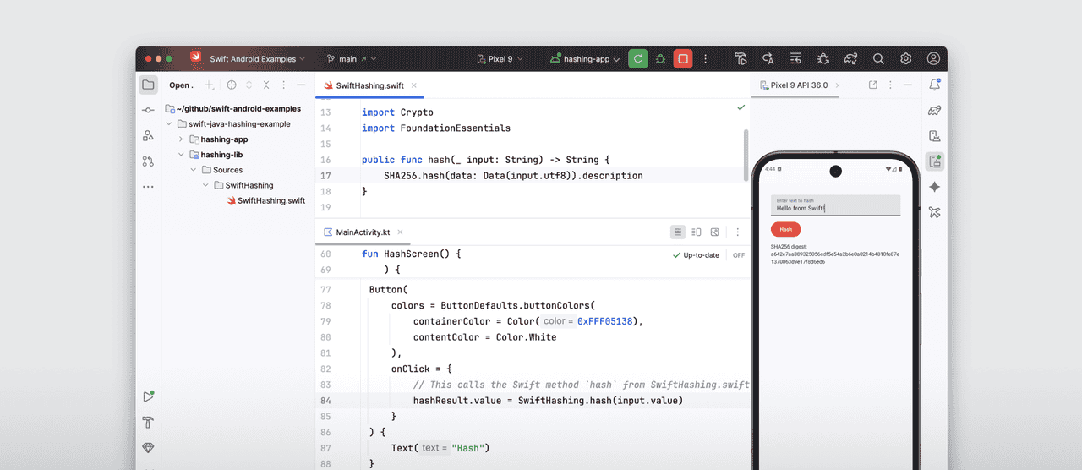Hide the project panel with minus icon

[301, 85]
